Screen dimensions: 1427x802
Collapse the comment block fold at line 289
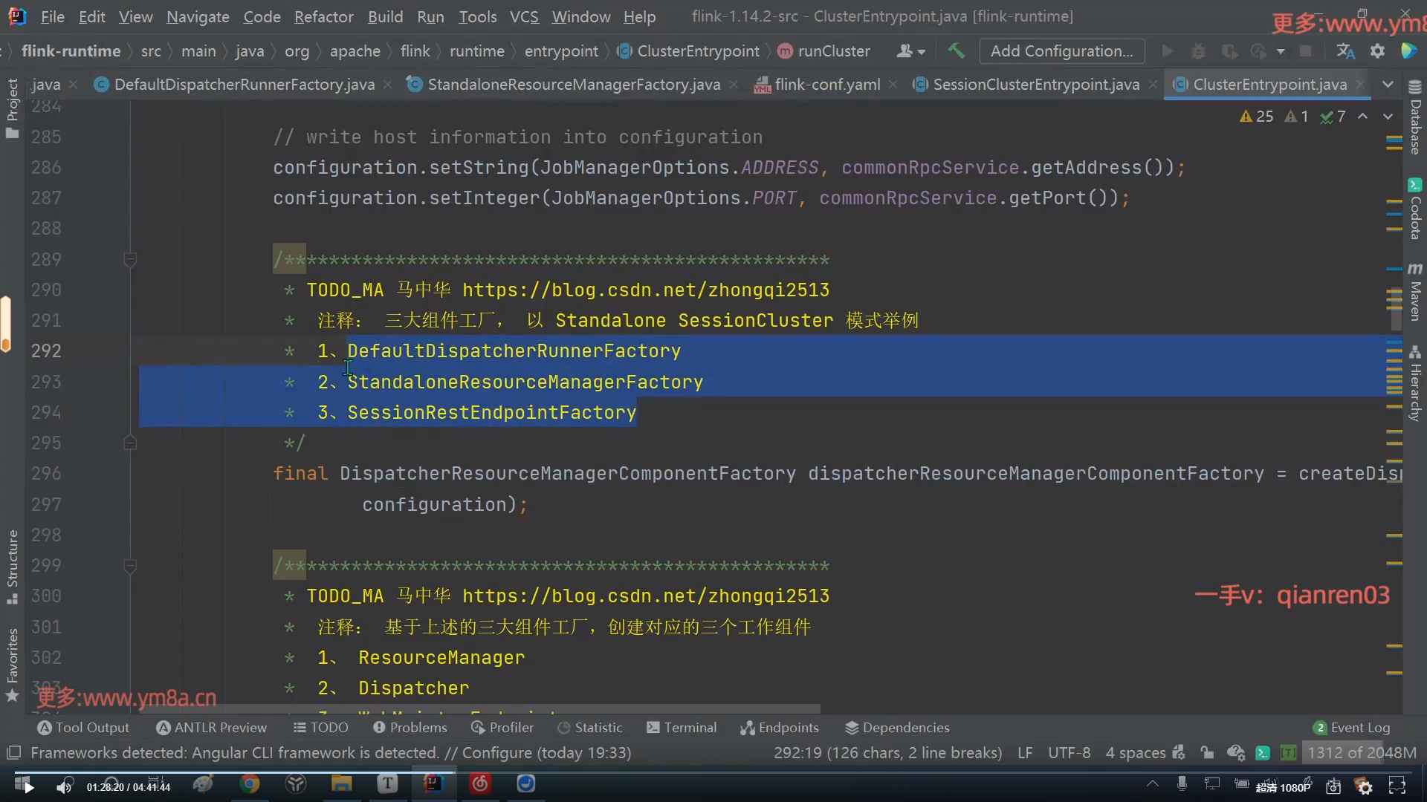coord(130,260)
